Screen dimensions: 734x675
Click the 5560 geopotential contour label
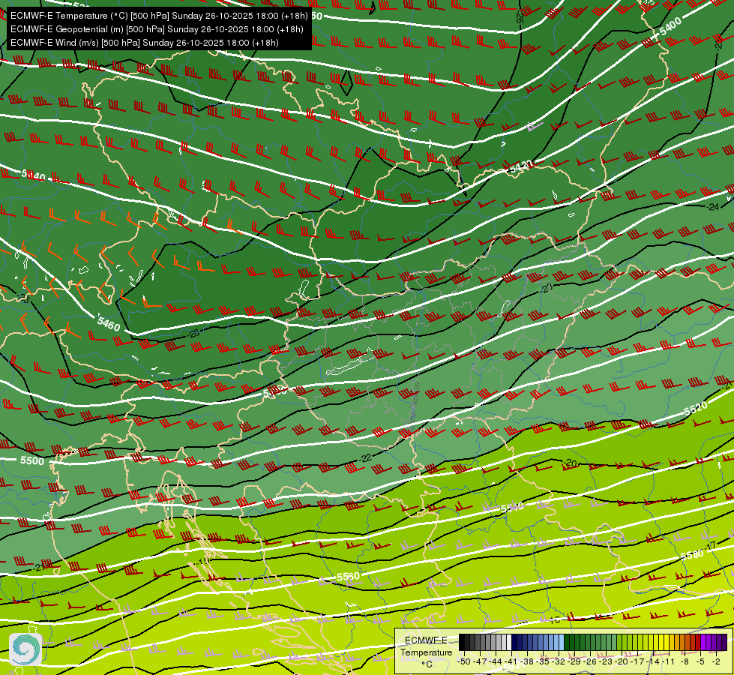(x=349, y=577)
